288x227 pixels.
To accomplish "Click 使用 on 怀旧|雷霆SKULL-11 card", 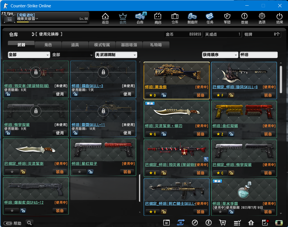I will (127, 133).
